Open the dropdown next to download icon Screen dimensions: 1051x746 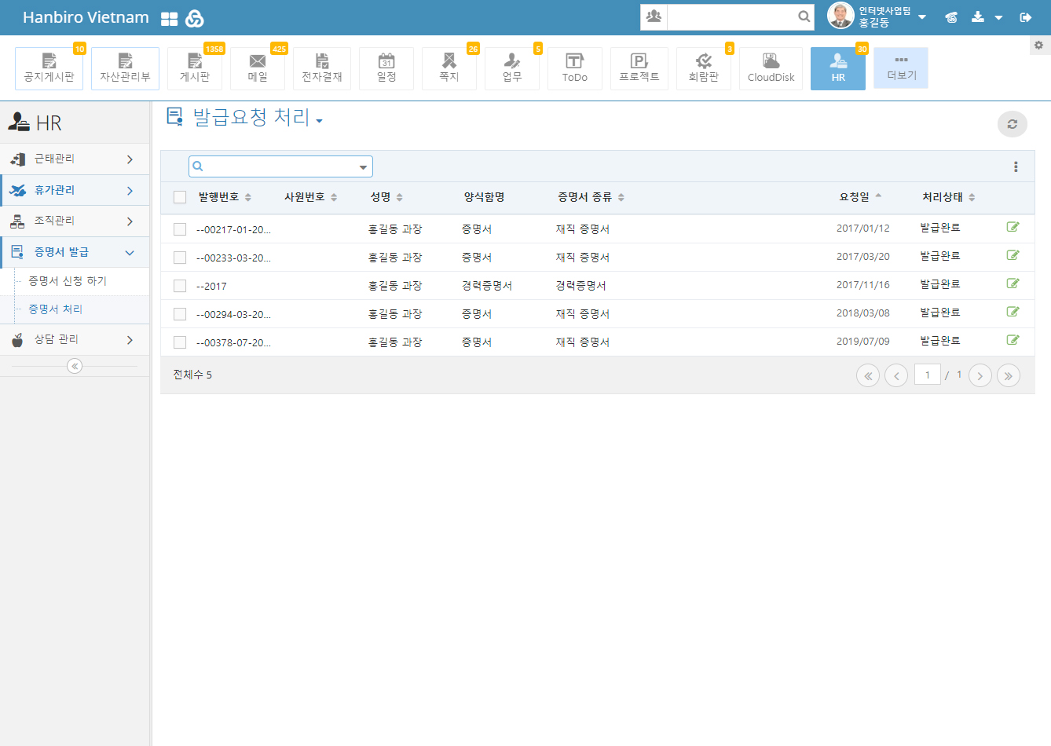pyautogui.click(x=998, y=17)
